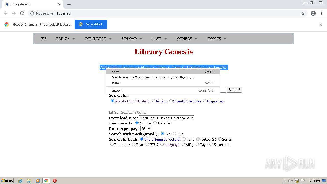The height and width of the screenshot is (184, 327).
Task: Select Non-fiction / Sci-tech radio button
Action: (x=112, y=101)
